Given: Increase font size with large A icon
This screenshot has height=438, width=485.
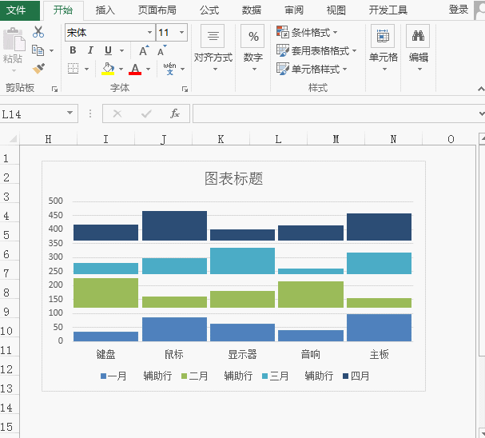Looking at the screenshot, I should [x=144, y=50].
